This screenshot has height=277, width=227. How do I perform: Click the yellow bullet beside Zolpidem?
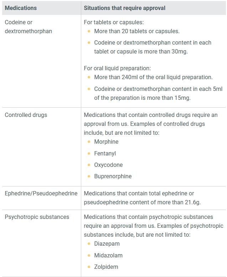(x=89, y=267)
